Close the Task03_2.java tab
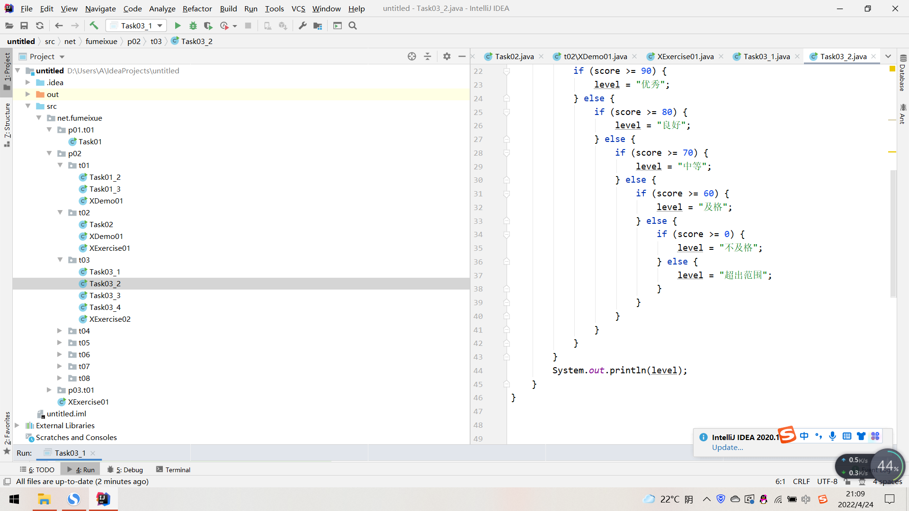This screenshot has height=511, width=909. [x=873, y=56]
